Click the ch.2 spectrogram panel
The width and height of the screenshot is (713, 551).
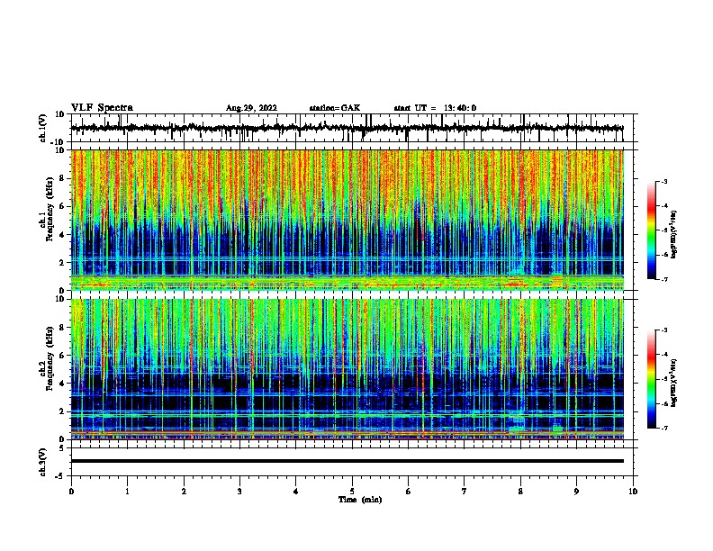tap(347, 369)
